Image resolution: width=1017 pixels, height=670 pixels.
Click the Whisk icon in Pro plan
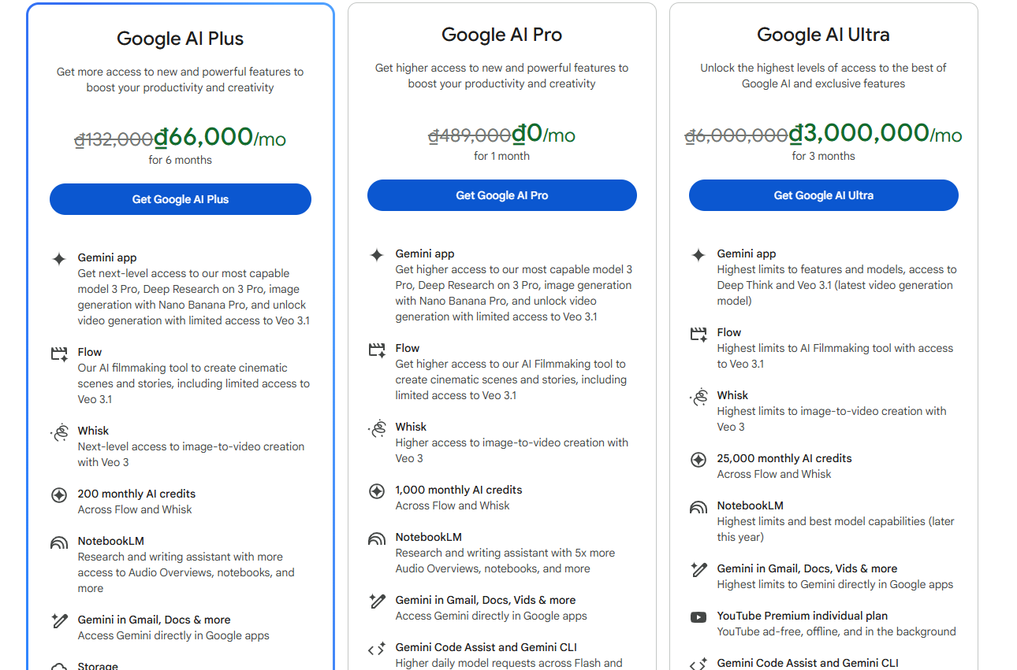tap(377, 428)
